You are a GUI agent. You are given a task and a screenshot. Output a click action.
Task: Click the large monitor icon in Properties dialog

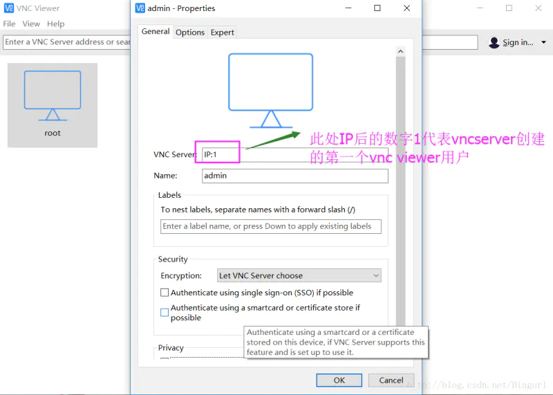(x=270, y=91)
